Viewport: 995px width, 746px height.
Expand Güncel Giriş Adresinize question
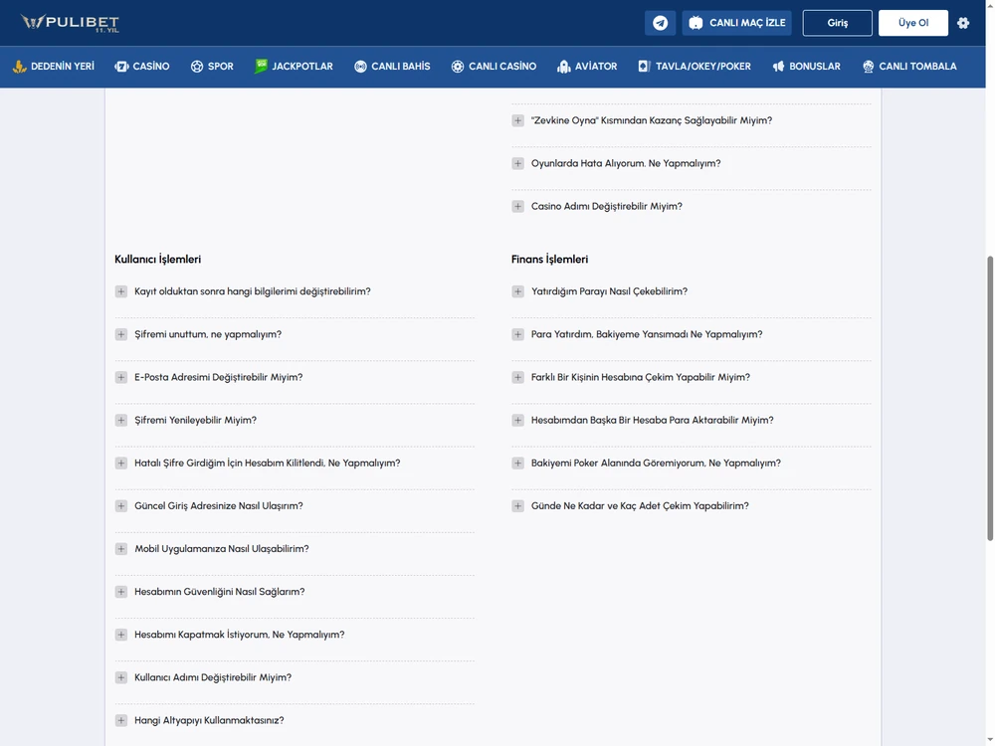(x=121, y=505)
